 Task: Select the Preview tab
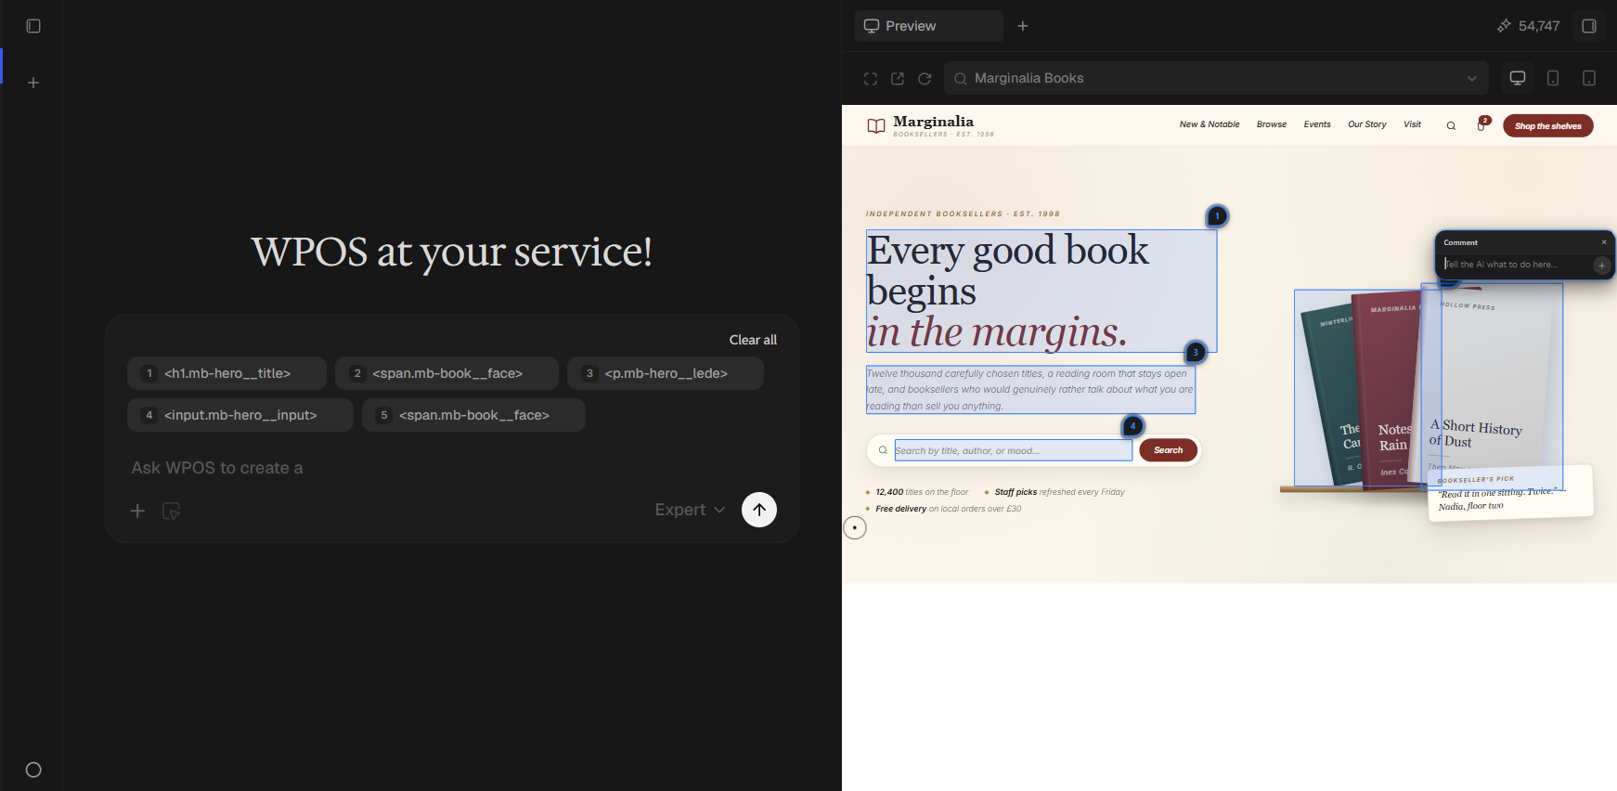(929, 26)
